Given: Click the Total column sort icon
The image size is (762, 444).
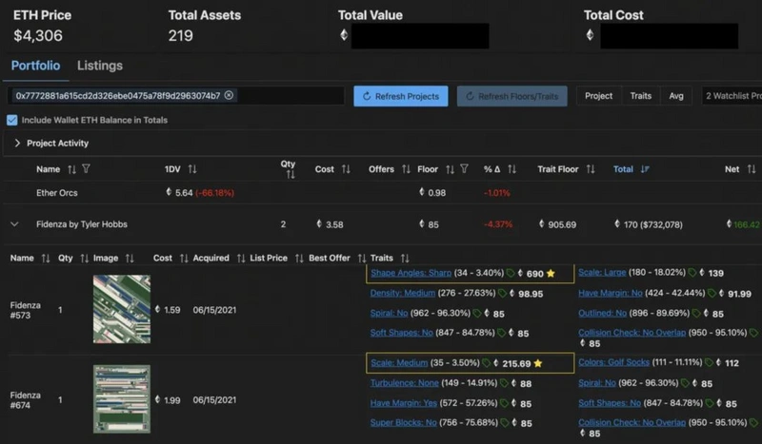Looking at the screenshot, I should point(645,169).
